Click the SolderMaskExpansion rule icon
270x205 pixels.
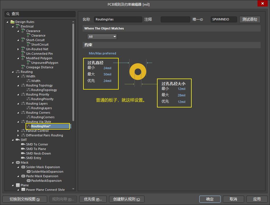28,172
